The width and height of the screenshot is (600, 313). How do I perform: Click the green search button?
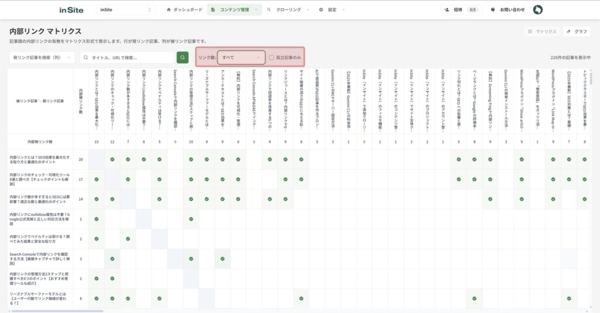[x=182, y=57]
